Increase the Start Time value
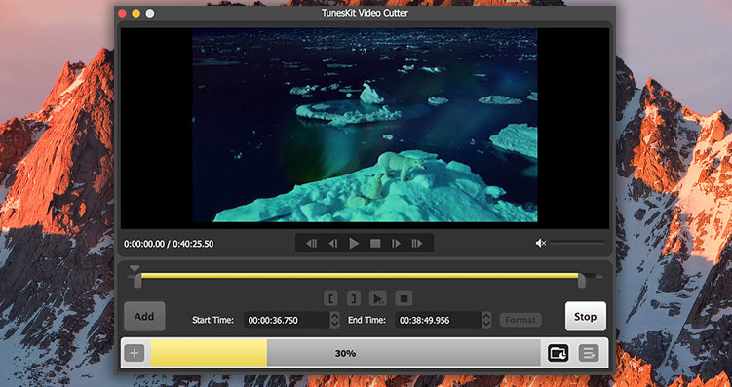The width and height of the screenshot is (732, 387). coord(335,316)
